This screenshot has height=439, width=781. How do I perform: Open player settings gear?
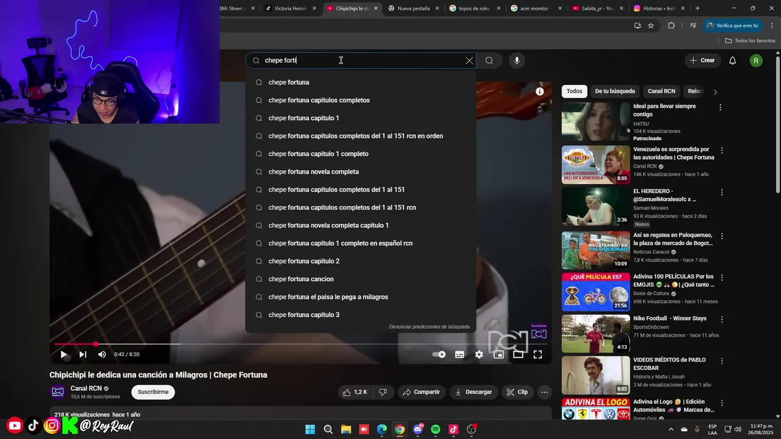pyautogui.click(x=479, y=354)
